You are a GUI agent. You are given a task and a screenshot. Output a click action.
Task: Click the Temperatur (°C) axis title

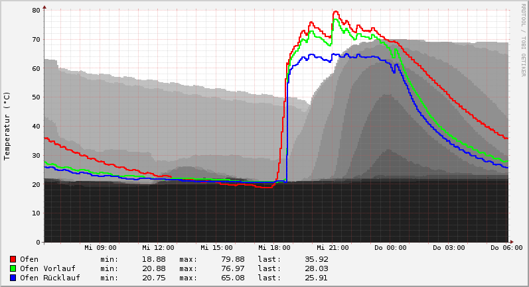pyautogui.click(x=7, y=126)
